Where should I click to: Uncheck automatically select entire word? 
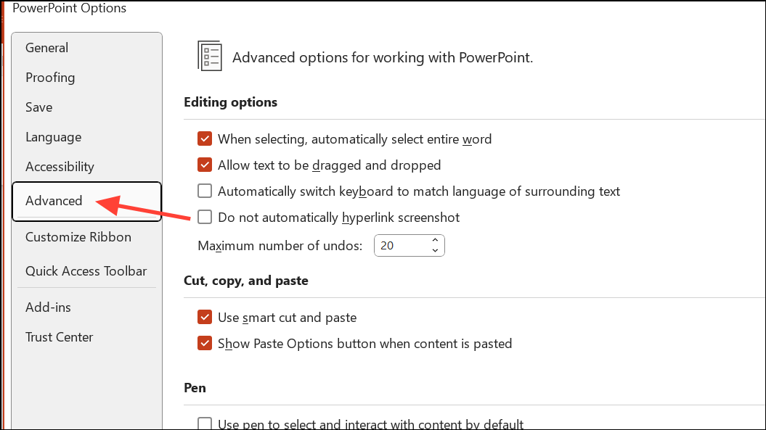point(205,139)
